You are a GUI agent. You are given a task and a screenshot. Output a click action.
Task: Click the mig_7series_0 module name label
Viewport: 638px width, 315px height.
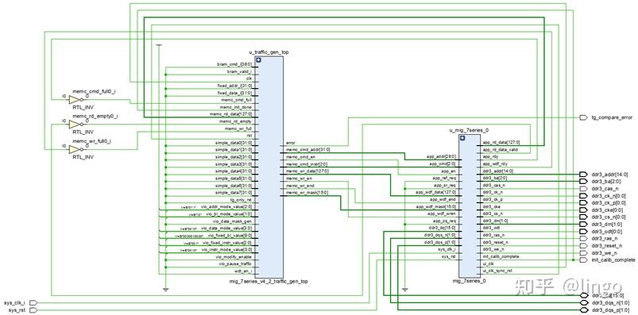pyautogui.click(x=469, y=281)
